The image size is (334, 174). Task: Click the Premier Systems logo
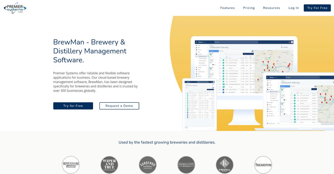coord(15,8)
